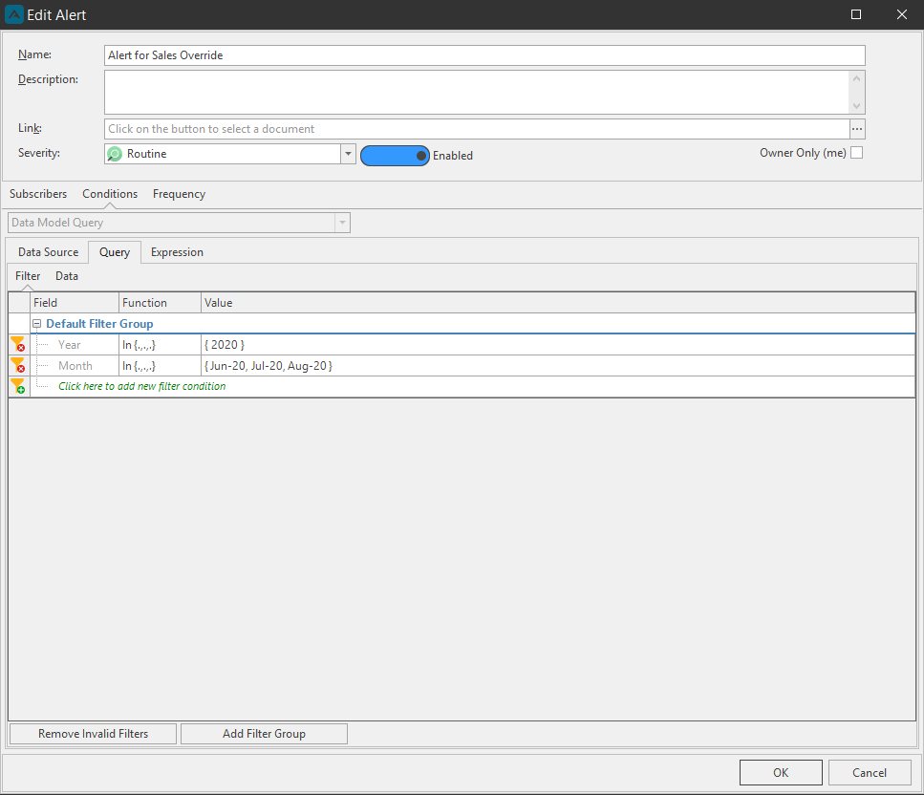Select the Filter sub-tab
Image resolution: width=924 pixels, height=795 pixels.
pyautogui.click(x=28, y=276)
